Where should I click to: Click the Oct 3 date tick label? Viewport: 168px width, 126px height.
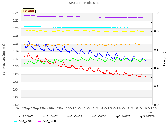click(91, 108)
